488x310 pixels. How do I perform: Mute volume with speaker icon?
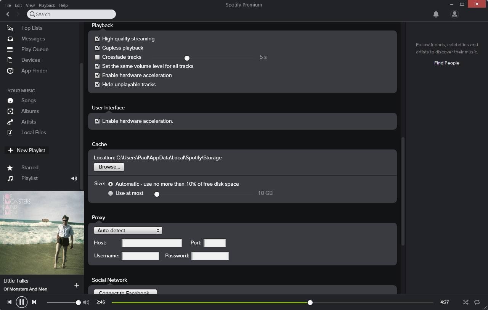coord(86,302)
